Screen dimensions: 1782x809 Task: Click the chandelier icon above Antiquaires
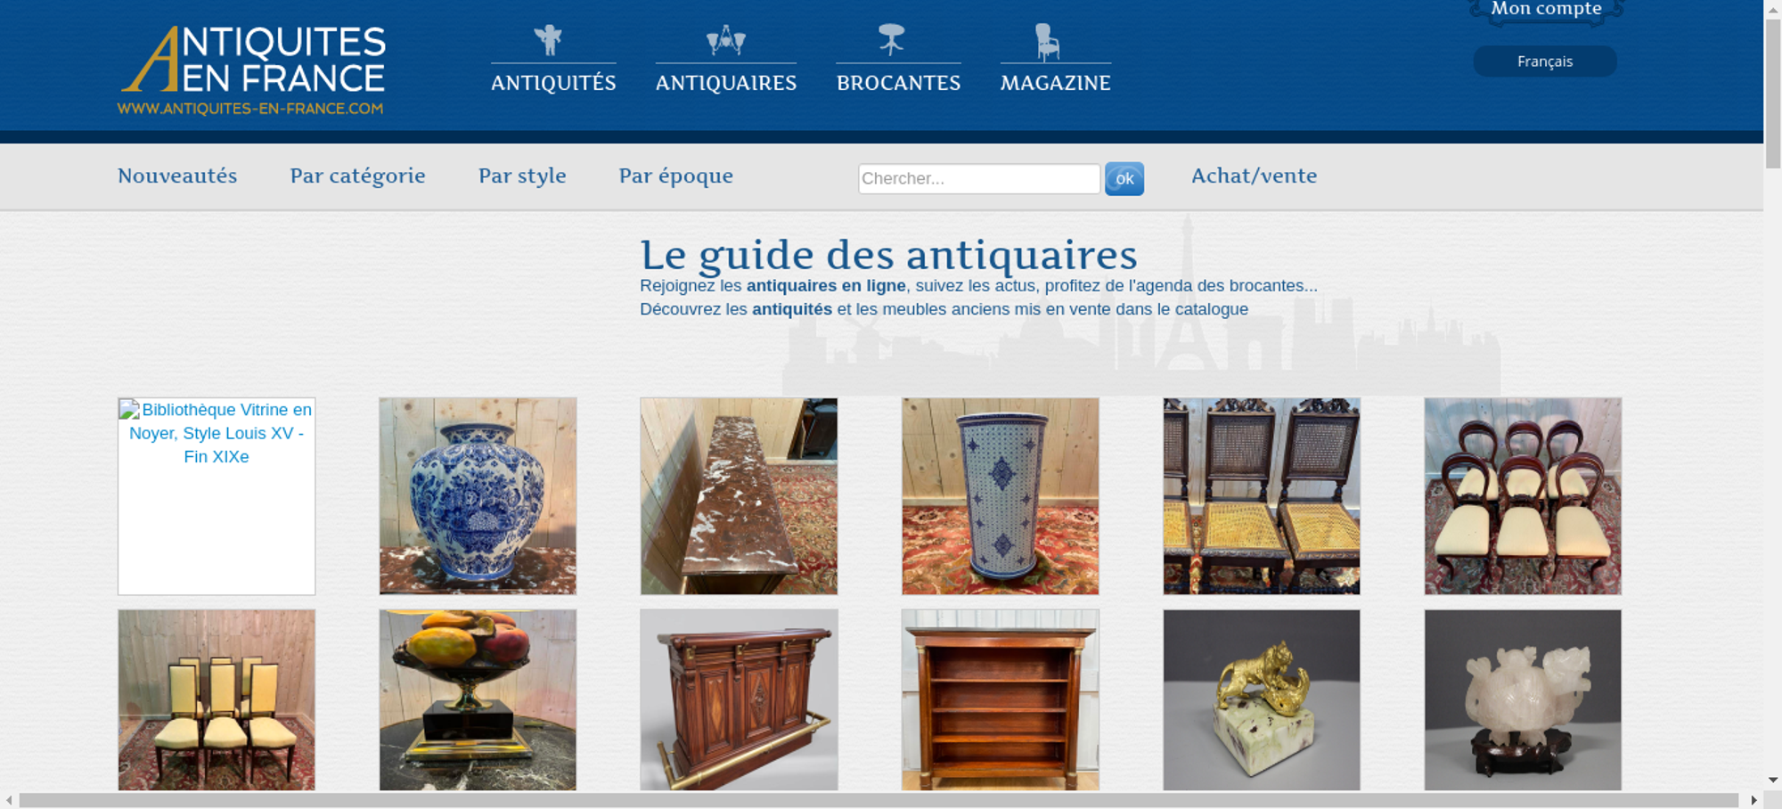(x=725, y=40)
